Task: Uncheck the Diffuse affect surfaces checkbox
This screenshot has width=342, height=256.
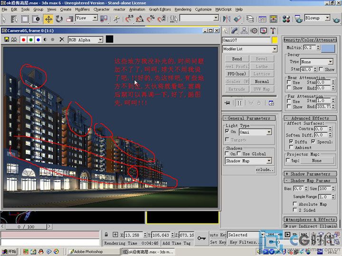Action: 291,141
